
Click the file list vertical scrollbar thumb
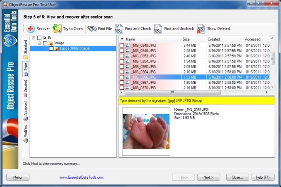272,59
